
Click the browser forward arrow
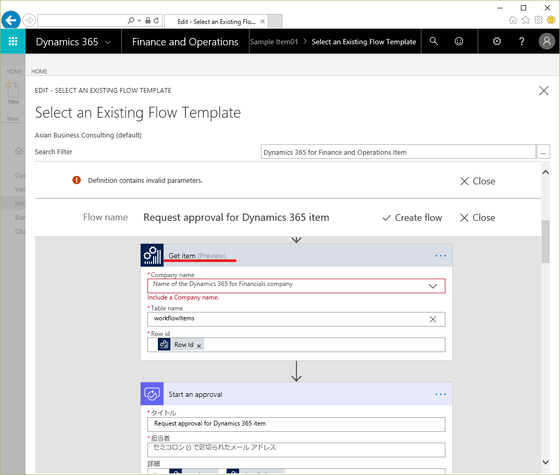tap(29, 20)
